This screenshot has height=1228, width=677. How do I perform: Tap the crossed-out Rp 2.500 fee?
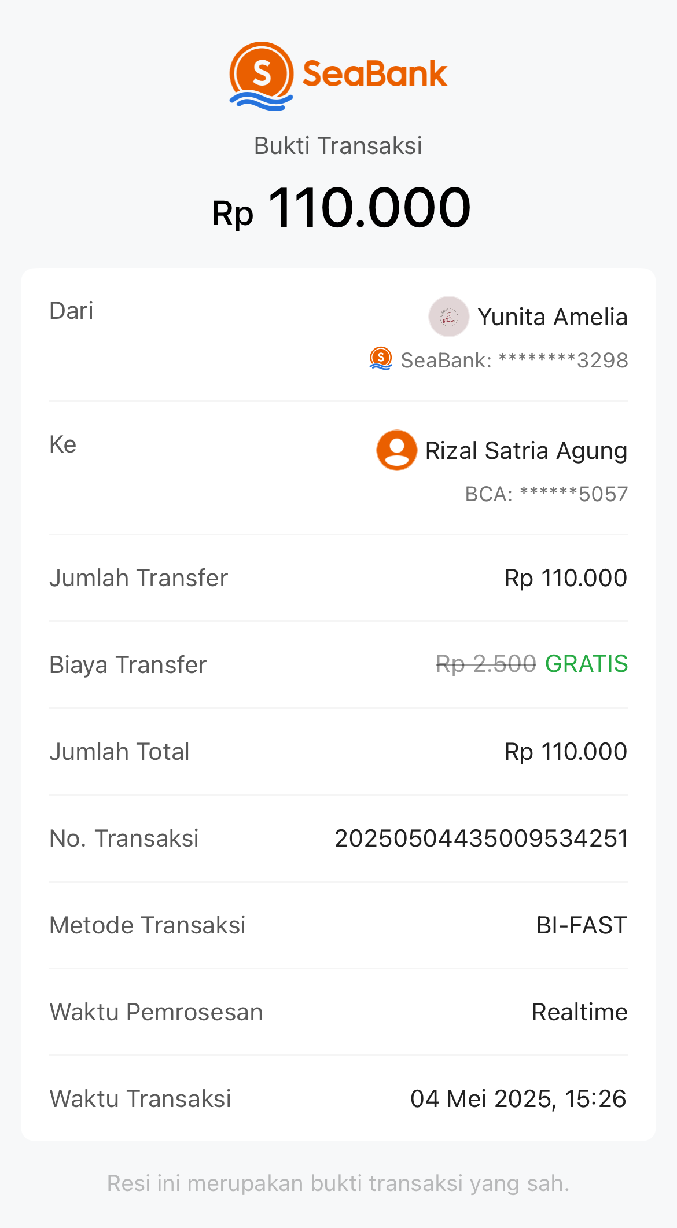tap(485, 664)
